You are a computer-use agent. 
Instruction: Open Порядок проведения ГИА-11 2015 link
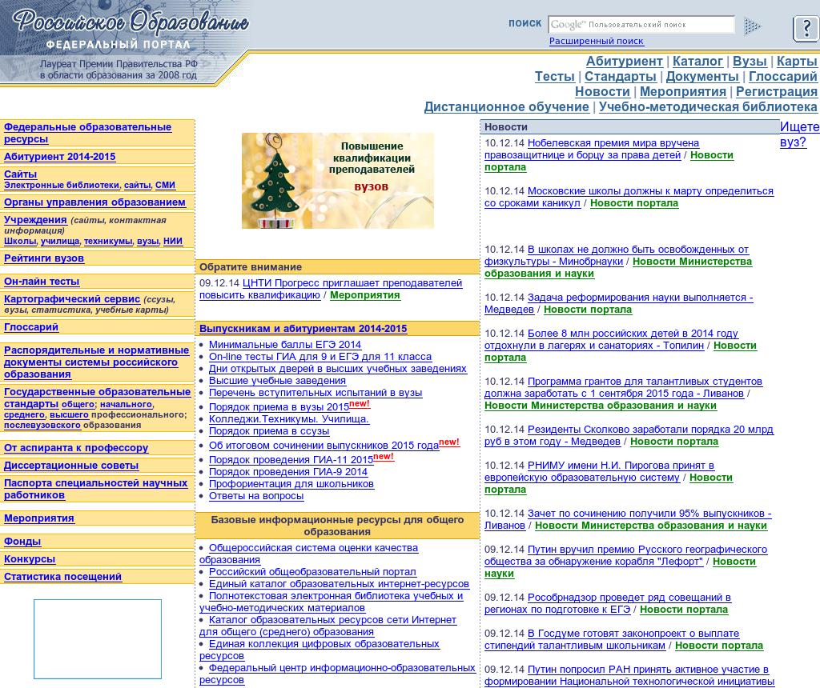(291, 460)
